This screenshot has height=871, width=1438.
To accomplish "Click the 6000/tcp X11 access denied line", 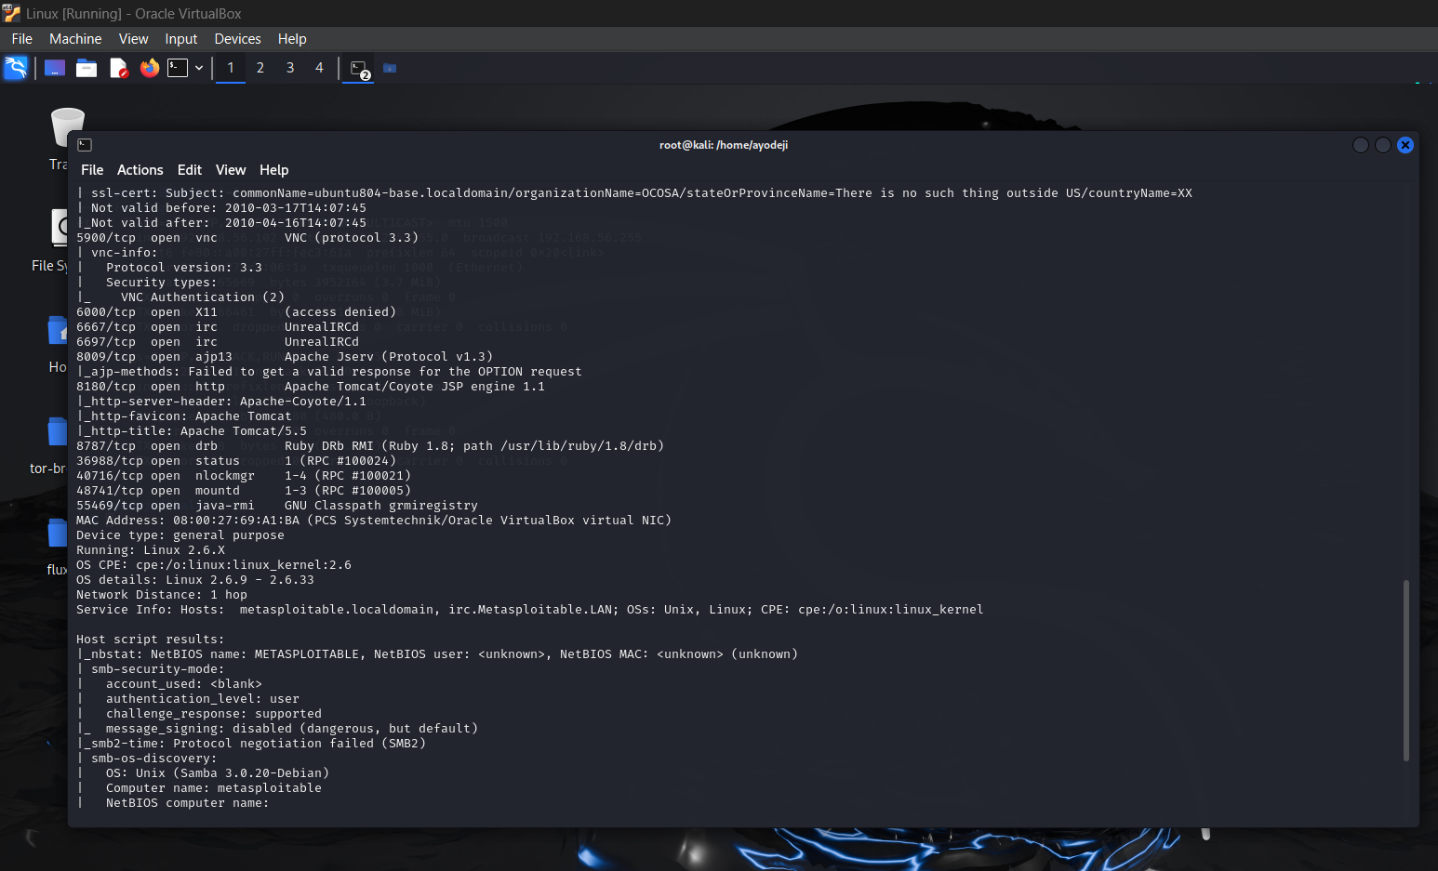I will 236,312.
